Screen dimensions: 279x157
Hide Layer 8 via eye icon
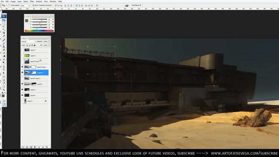point(22,84)
